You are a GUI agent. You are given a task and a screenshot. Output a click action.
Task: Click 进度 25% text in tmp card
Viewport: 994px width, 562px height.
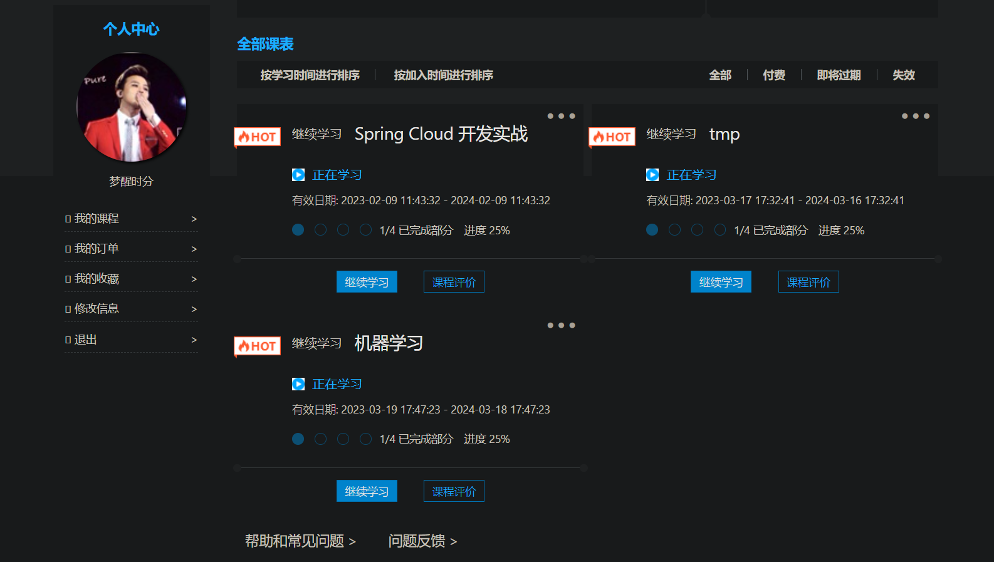click(842, 231)
